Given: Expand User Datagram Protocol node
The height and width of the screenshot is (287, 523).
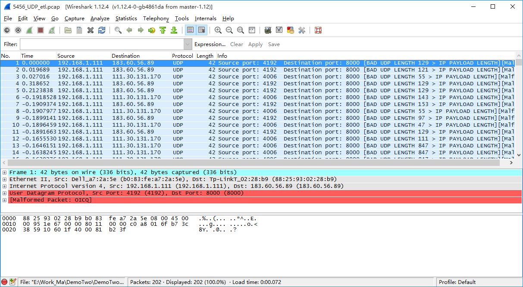Looking at the screenshot, I should pos(4,193).
